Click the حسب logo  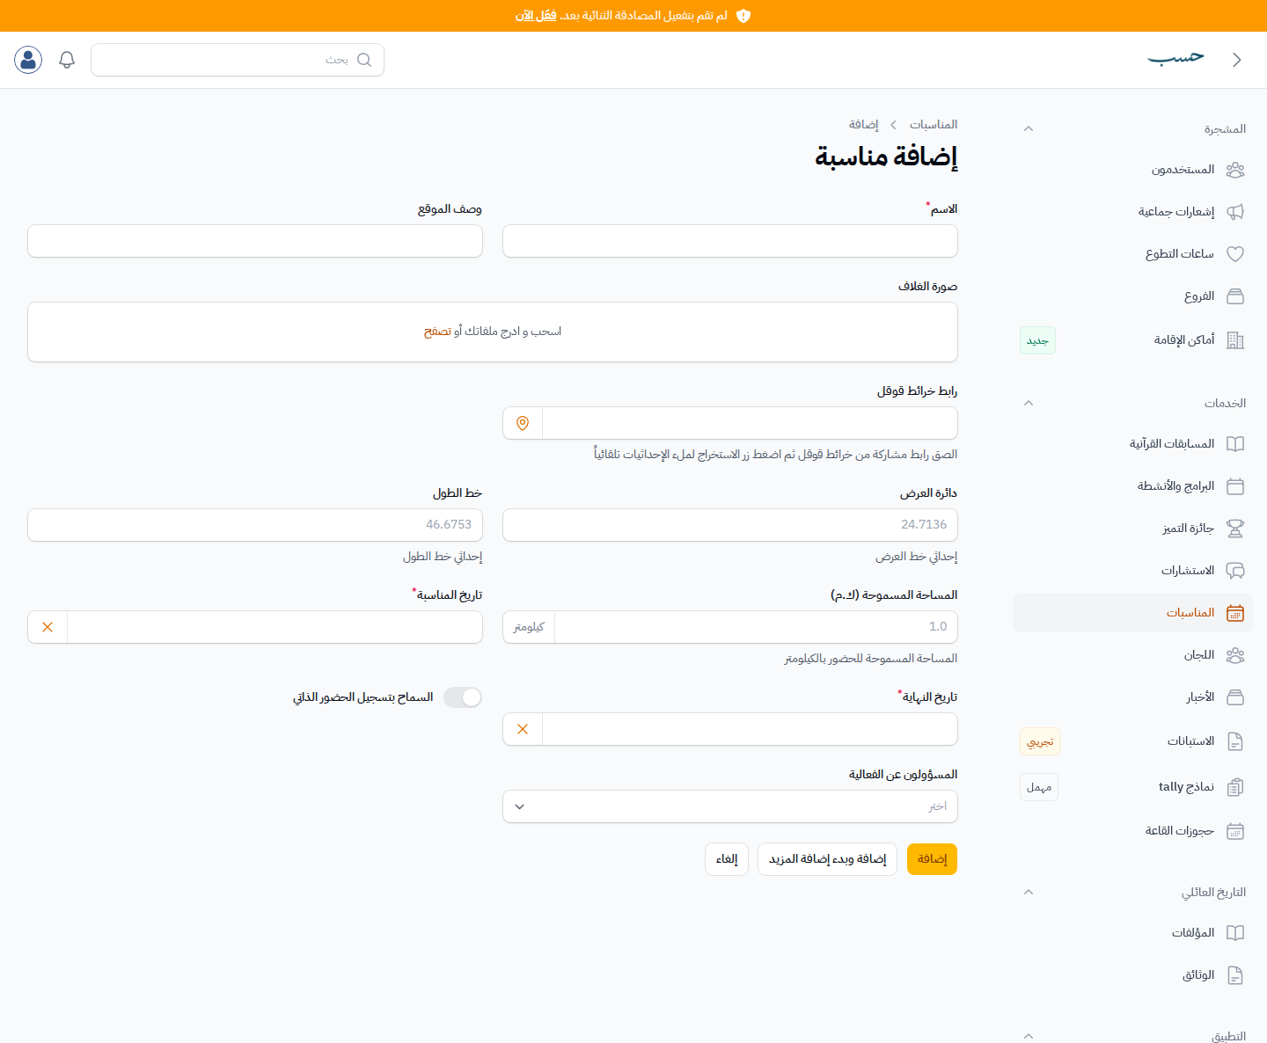(x=1175, y=58)
